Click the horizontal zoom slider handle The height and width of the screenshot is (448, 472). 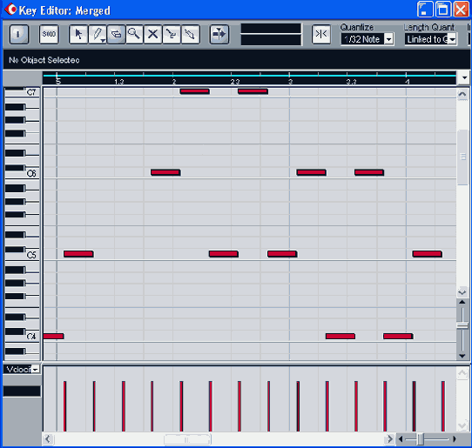421,439
